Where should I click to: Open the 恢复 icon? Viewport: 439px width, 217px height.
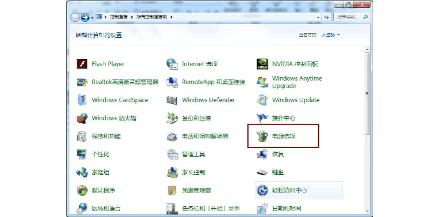[x=263, y=154]
